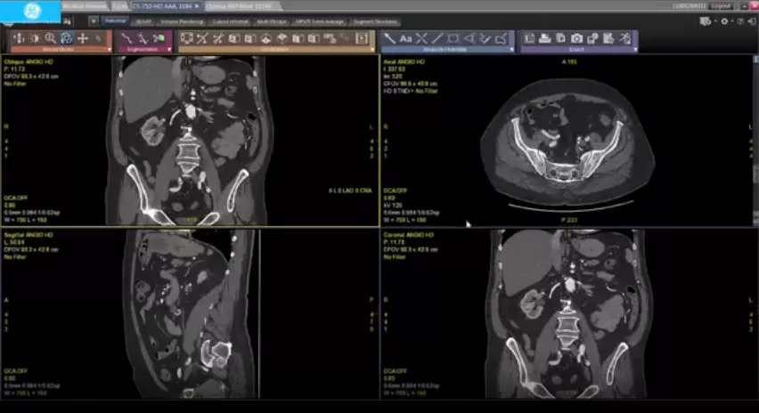Image resolution: width=759 pixels, height=413 pixels.
Task: Click the Logout button
Action: 721,6
